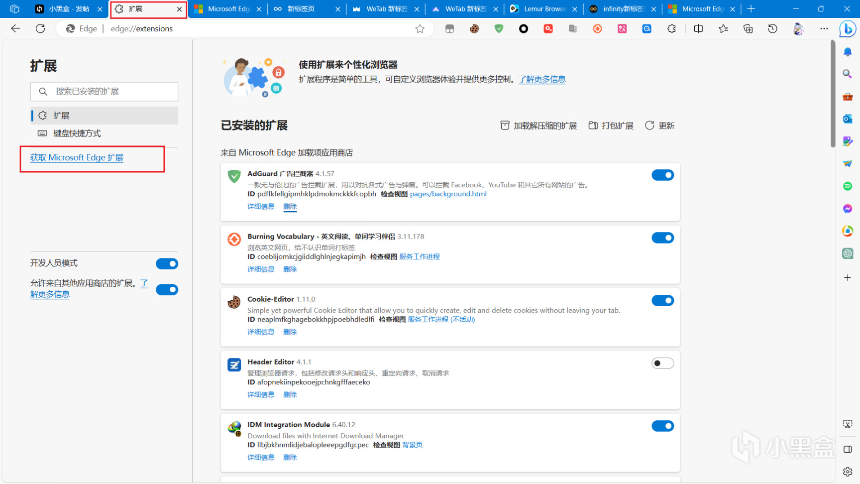Open the Cookie-Editor toolbar icon
The image size is (860, 484).
474,29
